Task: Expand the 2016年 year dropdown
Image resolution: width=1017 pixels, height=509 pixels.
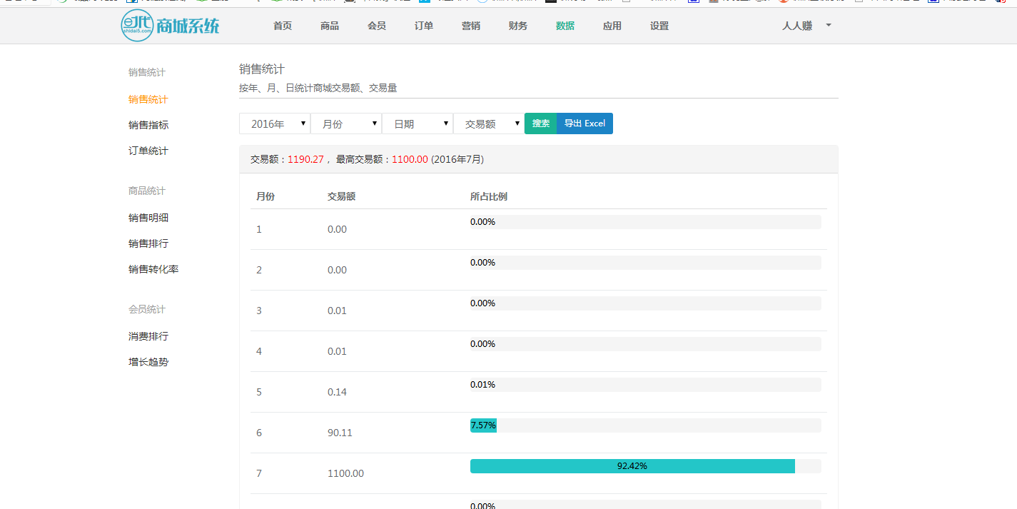Action: point(275,124)
